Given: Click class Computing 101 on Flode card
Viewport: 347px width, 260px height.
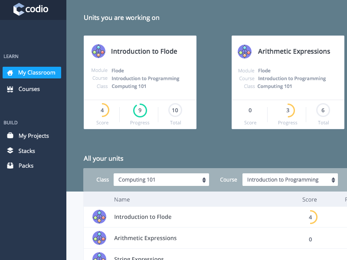Looking at the screenshot, I should [x=129, y=86].
